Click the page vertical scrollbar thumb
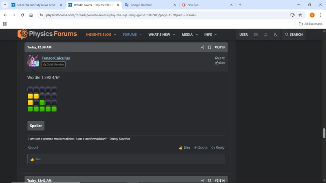 coord(324,133)
